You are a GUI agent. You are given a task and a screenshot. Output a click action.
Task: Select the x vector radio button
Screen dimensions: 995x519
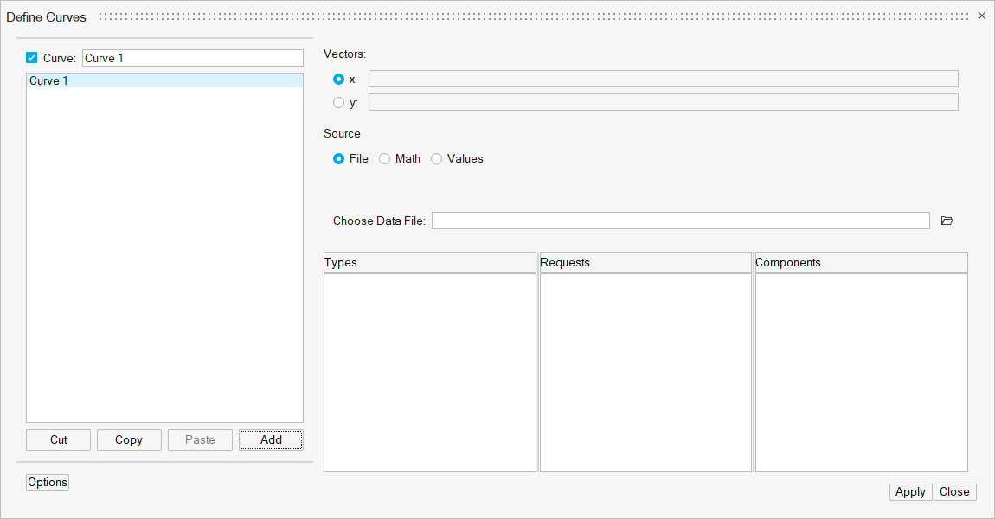pyautogui.click(x=338, y=80)
